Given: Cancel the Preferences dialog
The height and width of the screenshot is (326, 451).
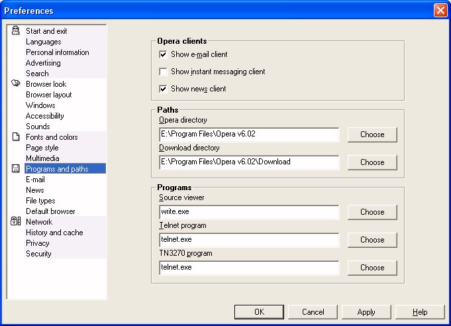Looking at the screenshot, I should click(x=313, y=312).
